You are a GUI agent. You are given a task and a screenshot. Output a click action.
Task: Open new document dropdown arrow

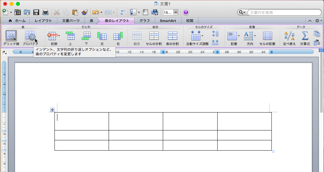point(11,12)
